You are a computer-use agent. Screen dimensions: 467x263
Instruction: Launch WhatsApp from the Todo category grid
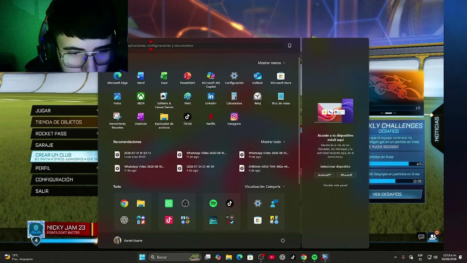pyautogui.click(x=169, y=203)
